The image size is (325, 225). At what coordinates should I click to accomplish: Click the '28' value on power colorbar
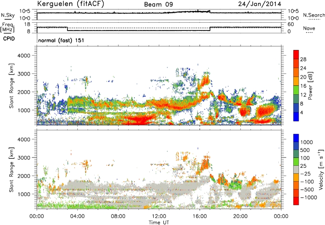(303, 59)
